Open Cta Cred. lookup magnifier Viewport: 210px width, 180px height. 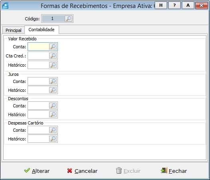tap(53, 56)
